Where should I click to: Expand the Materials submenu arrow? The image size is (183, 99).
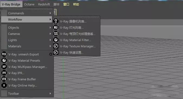50,46
